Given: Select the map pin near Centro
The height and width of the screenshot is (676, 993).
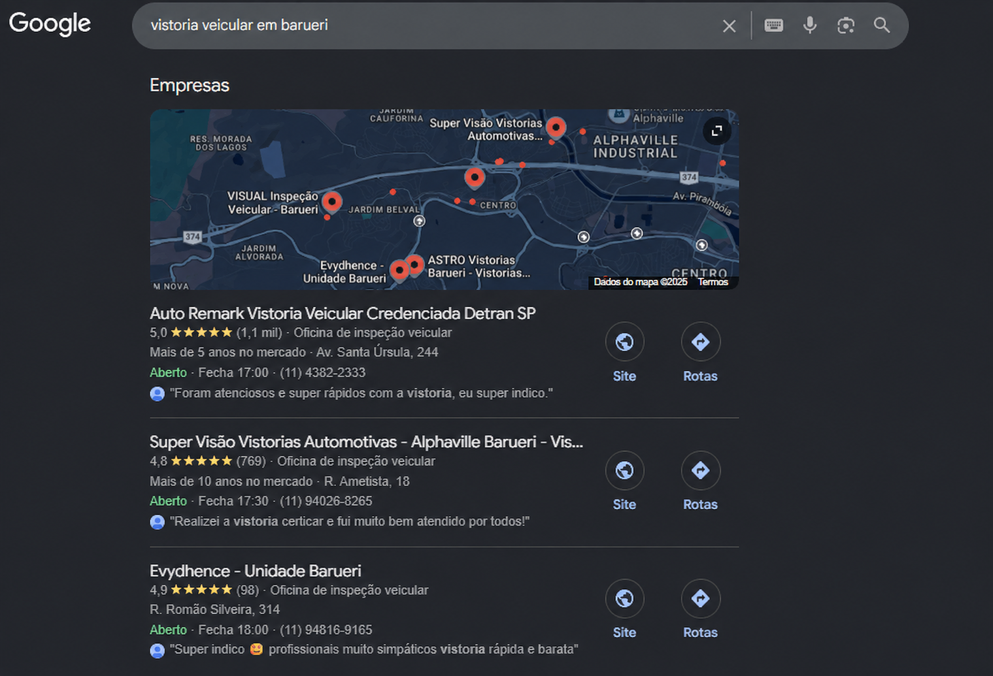Looking at the screenshot, I should 475,177.
